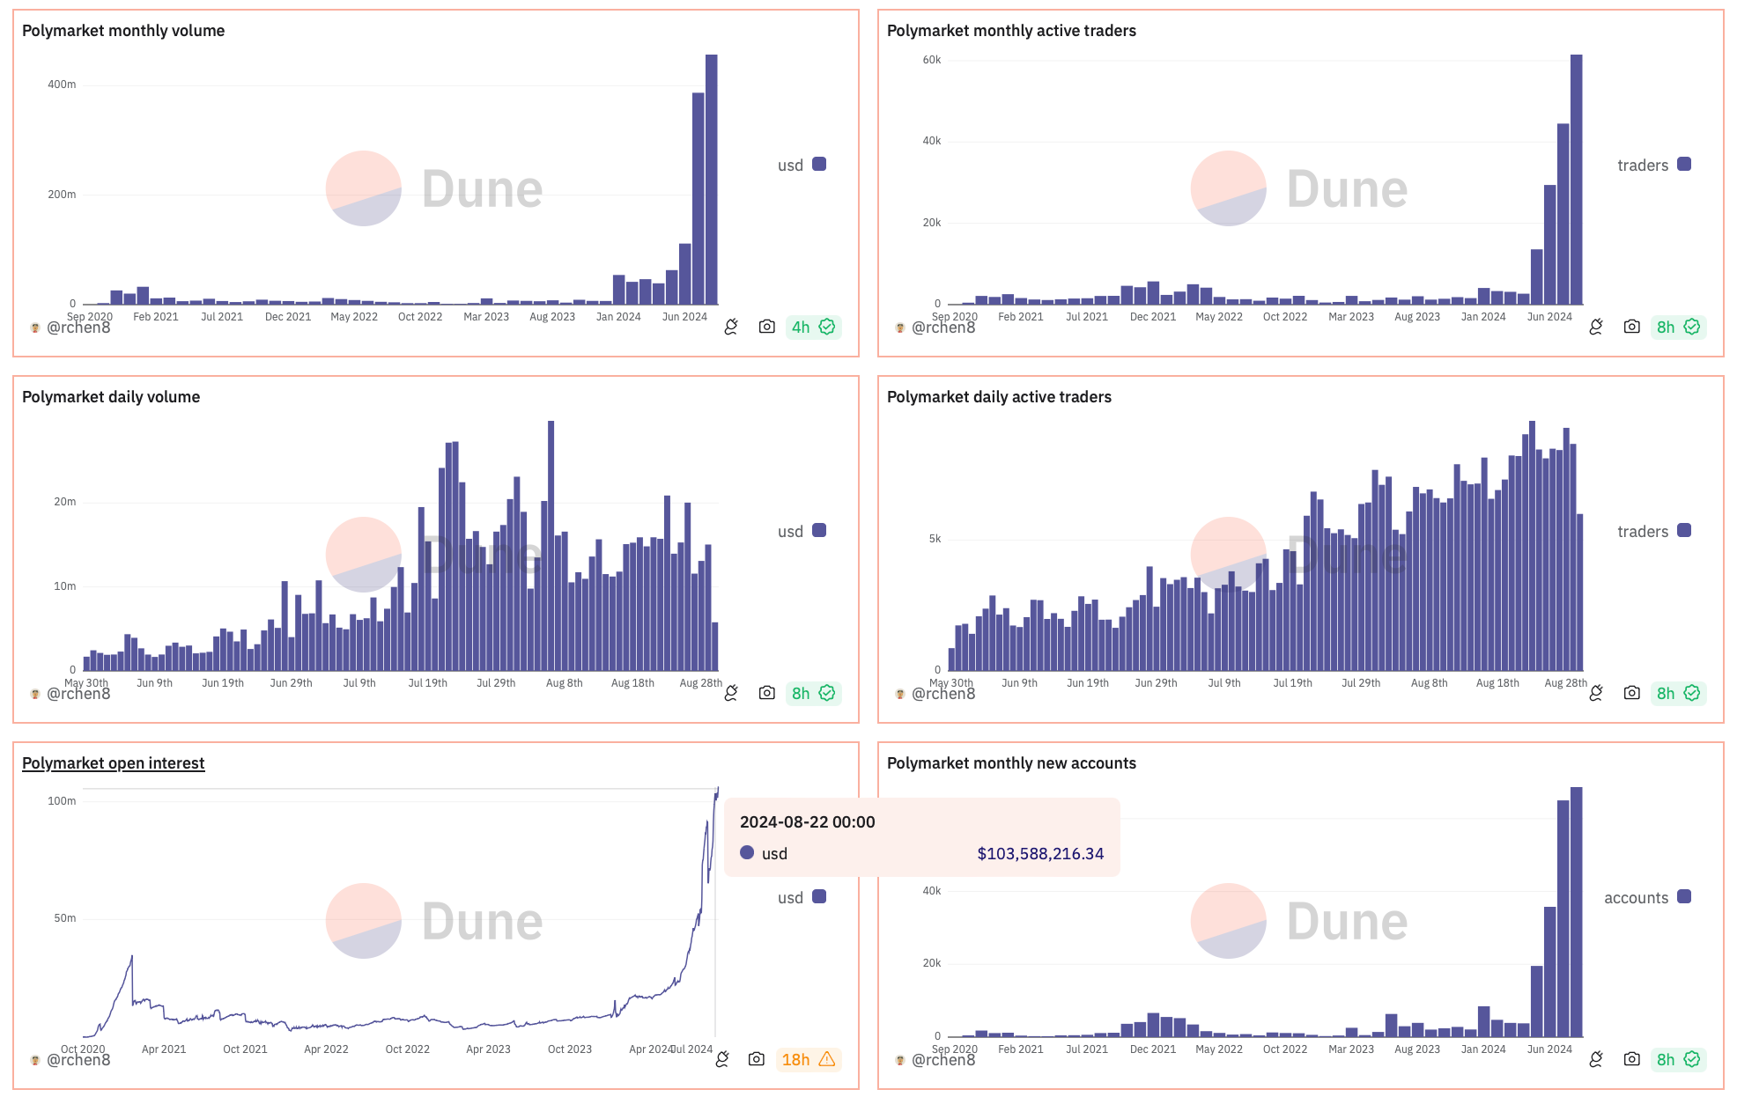Click the 8h refresh badge on daily volume
The image size is (1737, 1097).
[x=812, y=693]
